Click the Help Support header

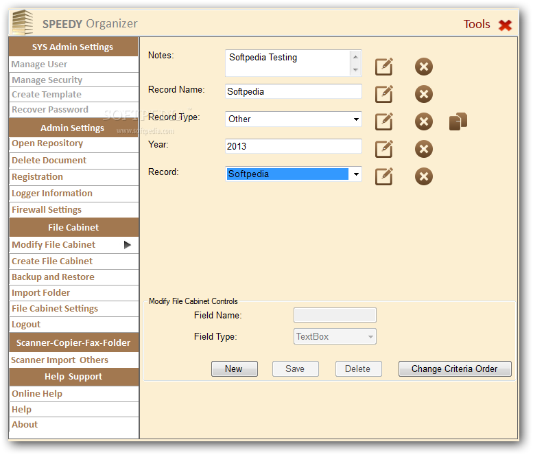click(74, 377)
